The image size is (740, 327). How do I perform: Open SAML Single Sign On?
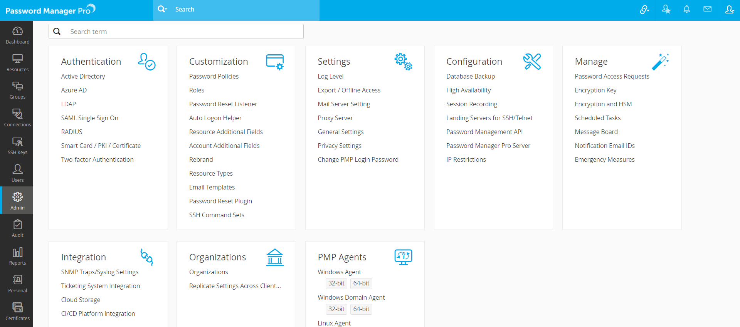[89, 118]
